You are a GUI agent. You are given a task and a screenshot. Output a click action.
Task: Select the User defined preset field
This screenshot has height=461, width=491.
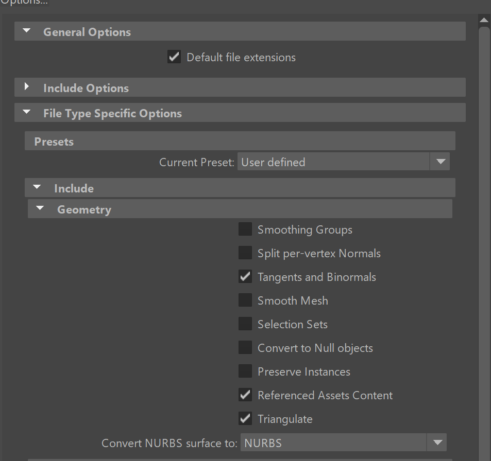(332, 161)
